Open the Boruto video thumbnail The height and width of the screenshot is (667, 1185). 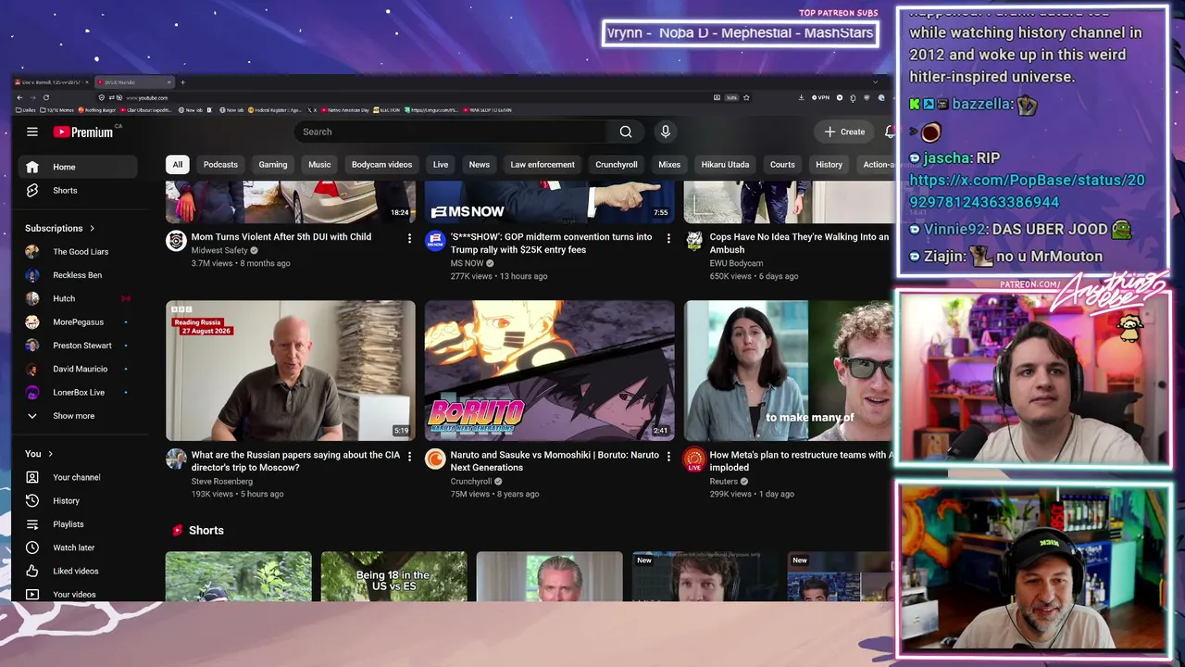coord(550,371)
